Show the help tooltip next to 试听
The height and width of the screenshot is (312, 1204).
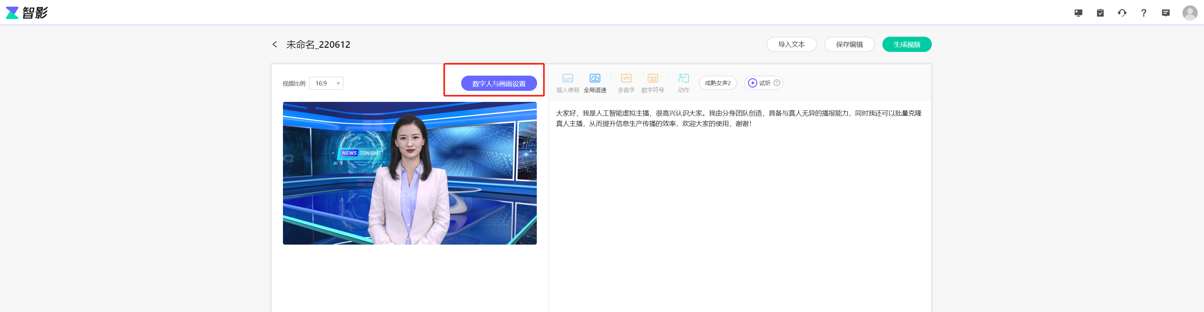point(777,83)
